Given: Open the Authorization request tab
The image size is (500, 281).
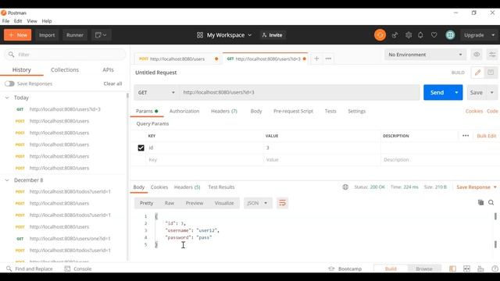Looking at the screenshot, I should coord(184,111).
